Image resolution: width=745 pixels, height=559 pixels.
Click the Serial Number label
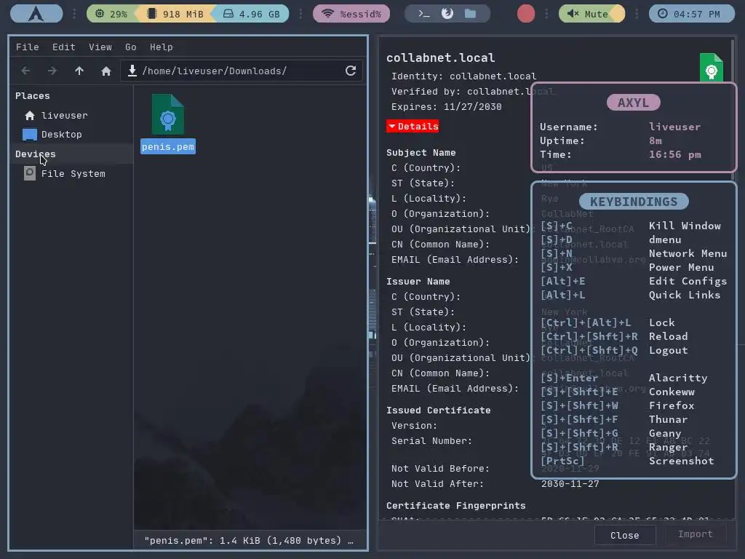tap(431, 441)
